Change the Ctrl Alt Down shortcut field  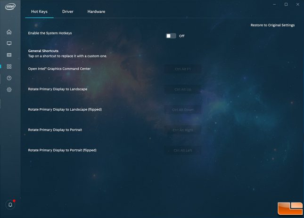pyautogui.click(x=182, y=110)
